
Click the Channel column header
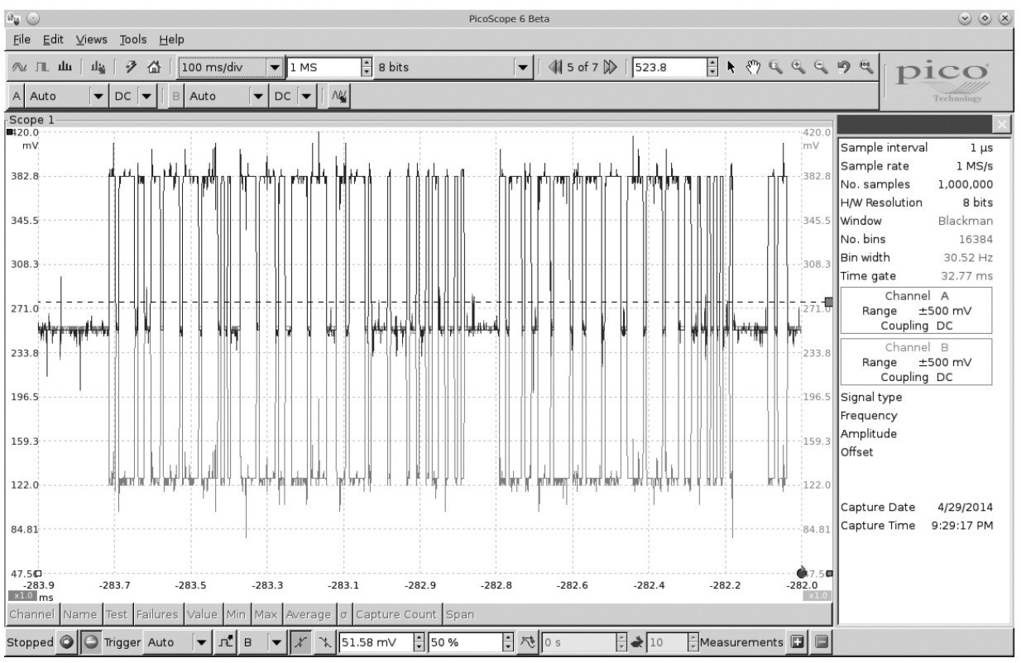point(31,614)
